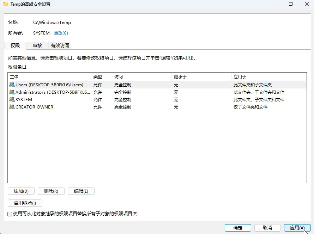Cancel dialog using 取消 button
This screenshot has height=234, width=314.
click(267, 228)
